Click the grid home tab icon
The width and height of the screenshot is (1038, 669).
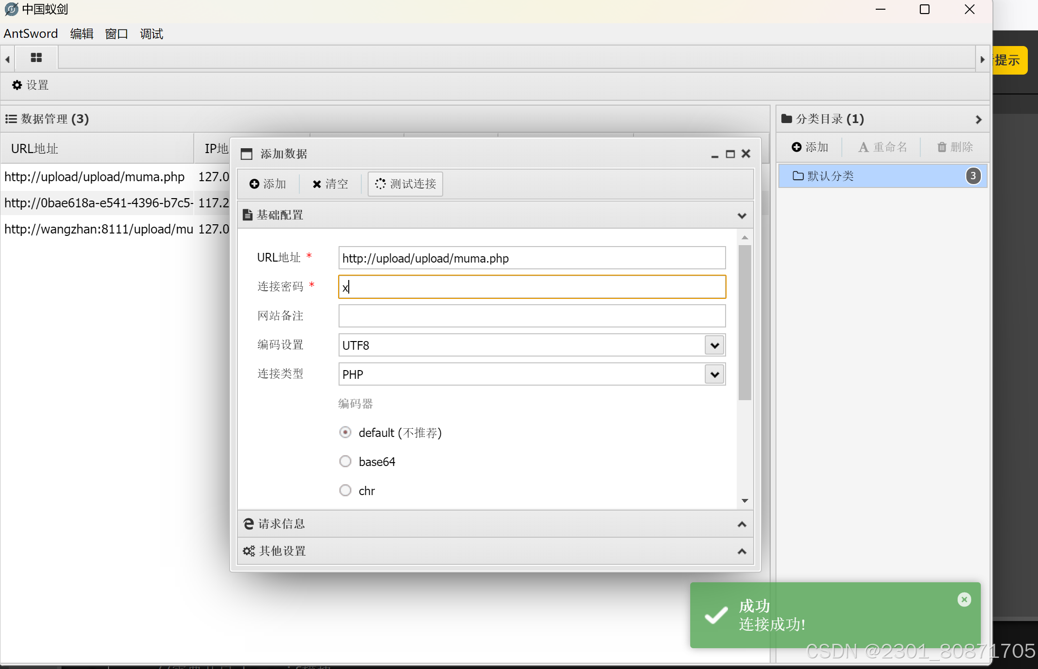pos(36,58)
